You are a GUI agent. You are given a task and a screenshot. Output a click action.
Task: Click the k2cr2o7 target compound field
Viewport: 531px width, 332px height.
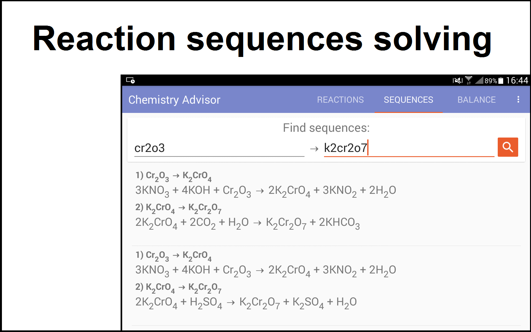pos(408,148)
